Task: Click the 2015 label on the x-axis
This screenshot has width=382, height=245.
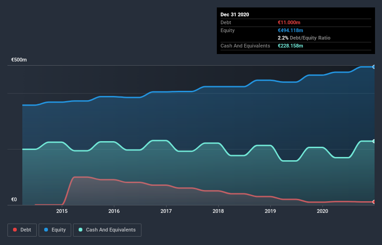Action: pyautogui.click(x=62, y=211)
